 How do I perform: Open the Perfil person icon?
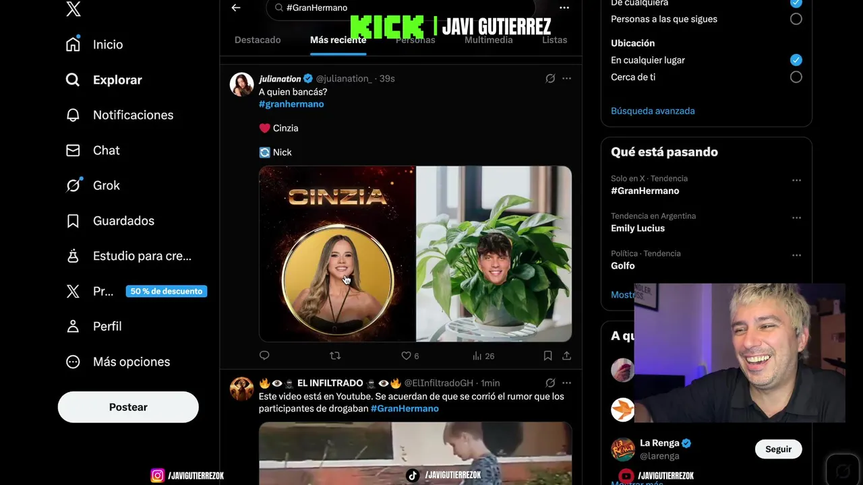tap(73, 326)
